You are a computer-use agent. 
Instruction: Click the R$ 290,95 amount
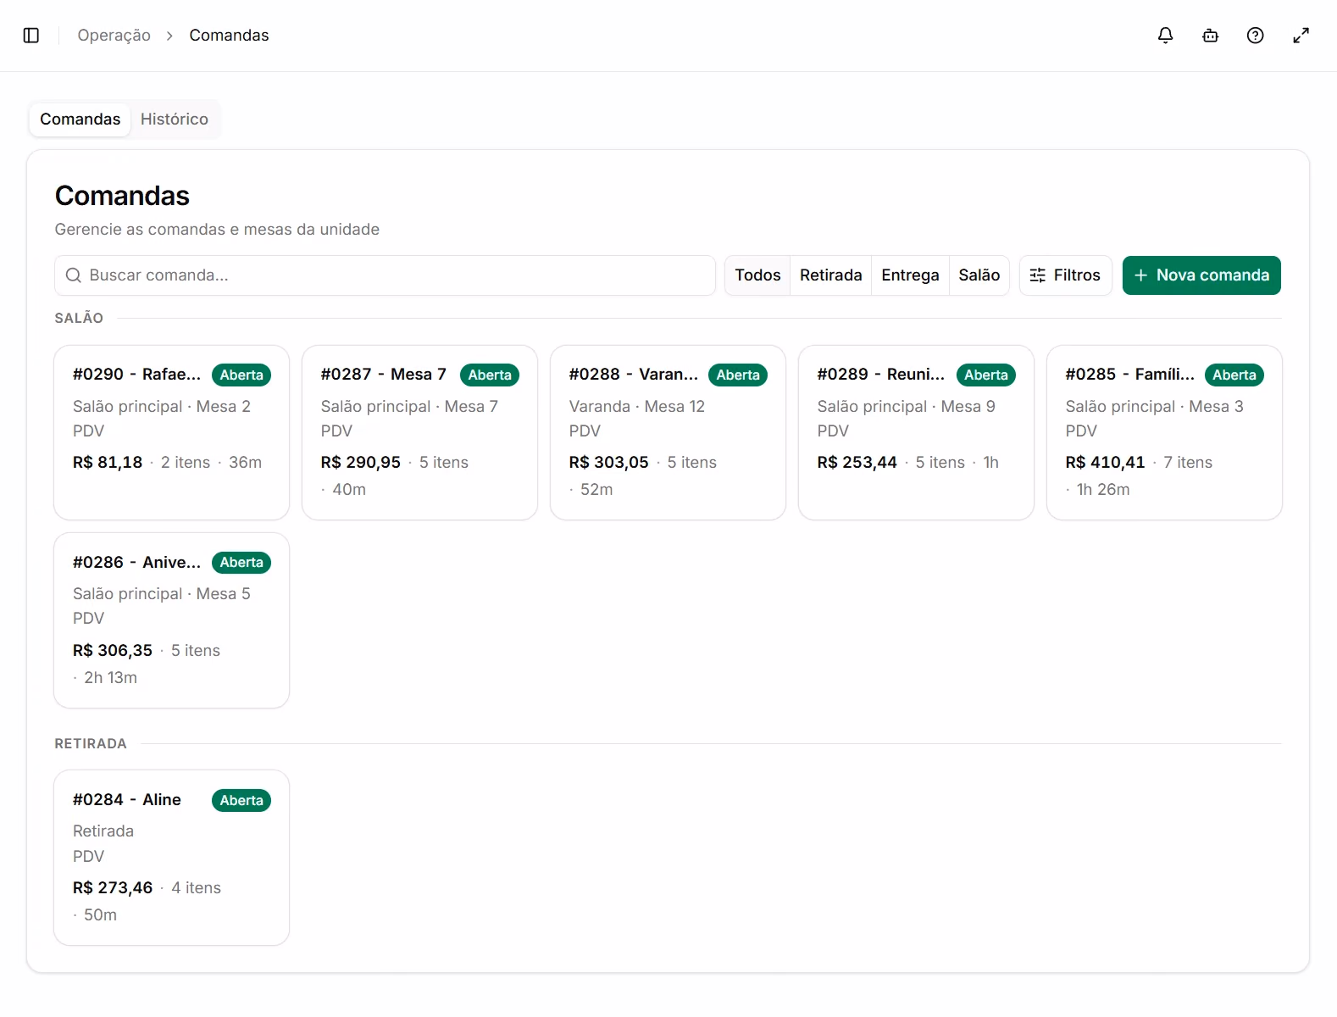[x=361, y=463]
